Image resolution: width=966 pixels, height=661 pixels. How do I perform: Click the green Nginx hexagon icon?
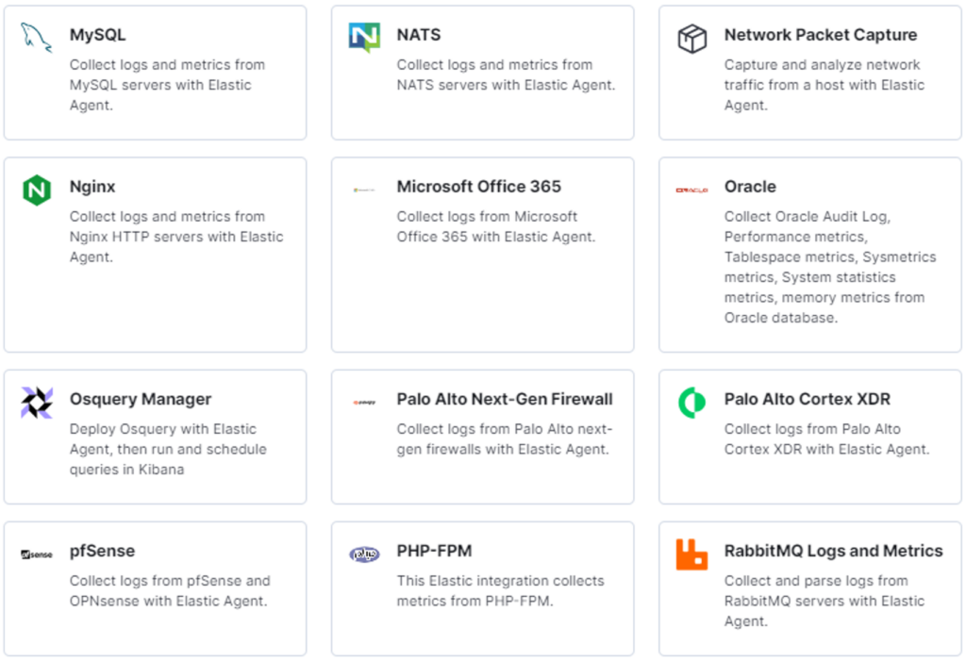37,190
